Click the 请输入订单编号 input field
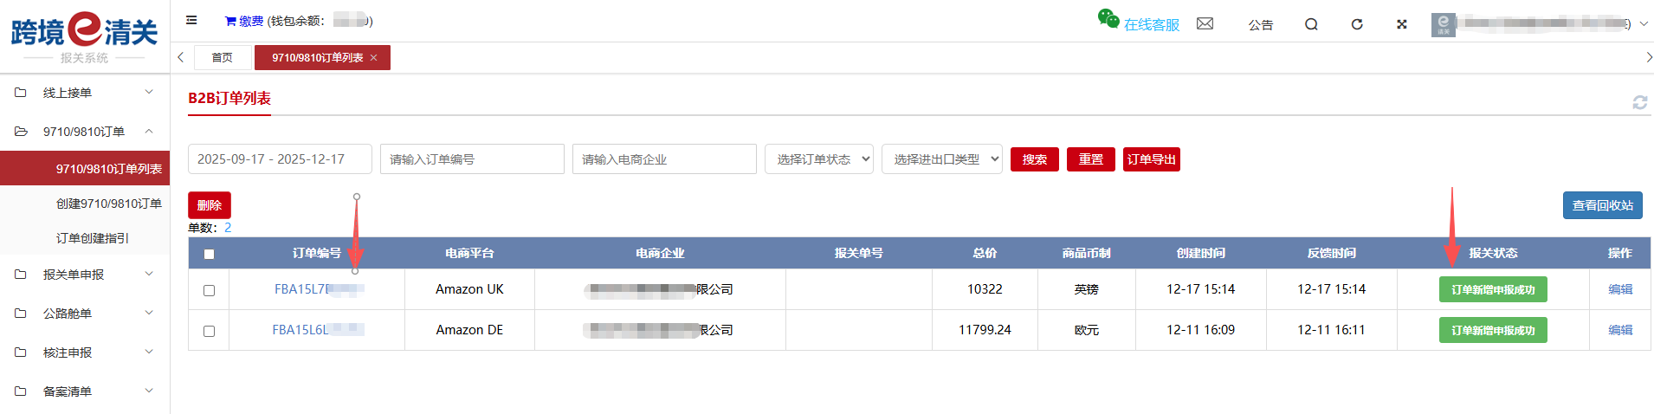 472,159
